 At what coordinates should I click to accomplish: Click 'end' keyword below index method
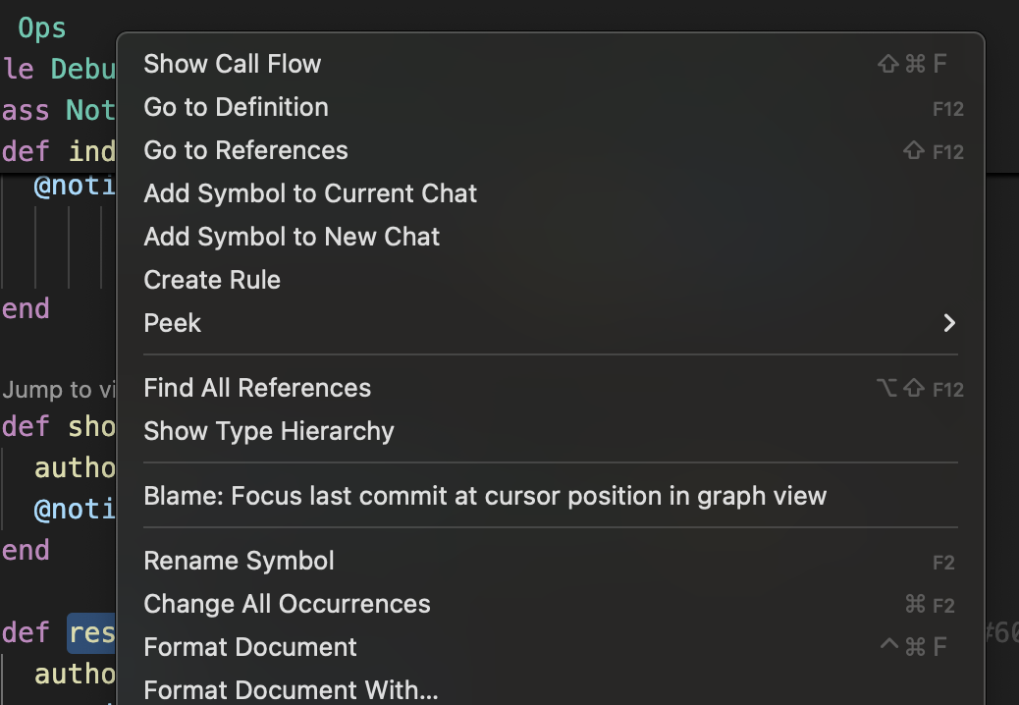[x=26, y=309]
